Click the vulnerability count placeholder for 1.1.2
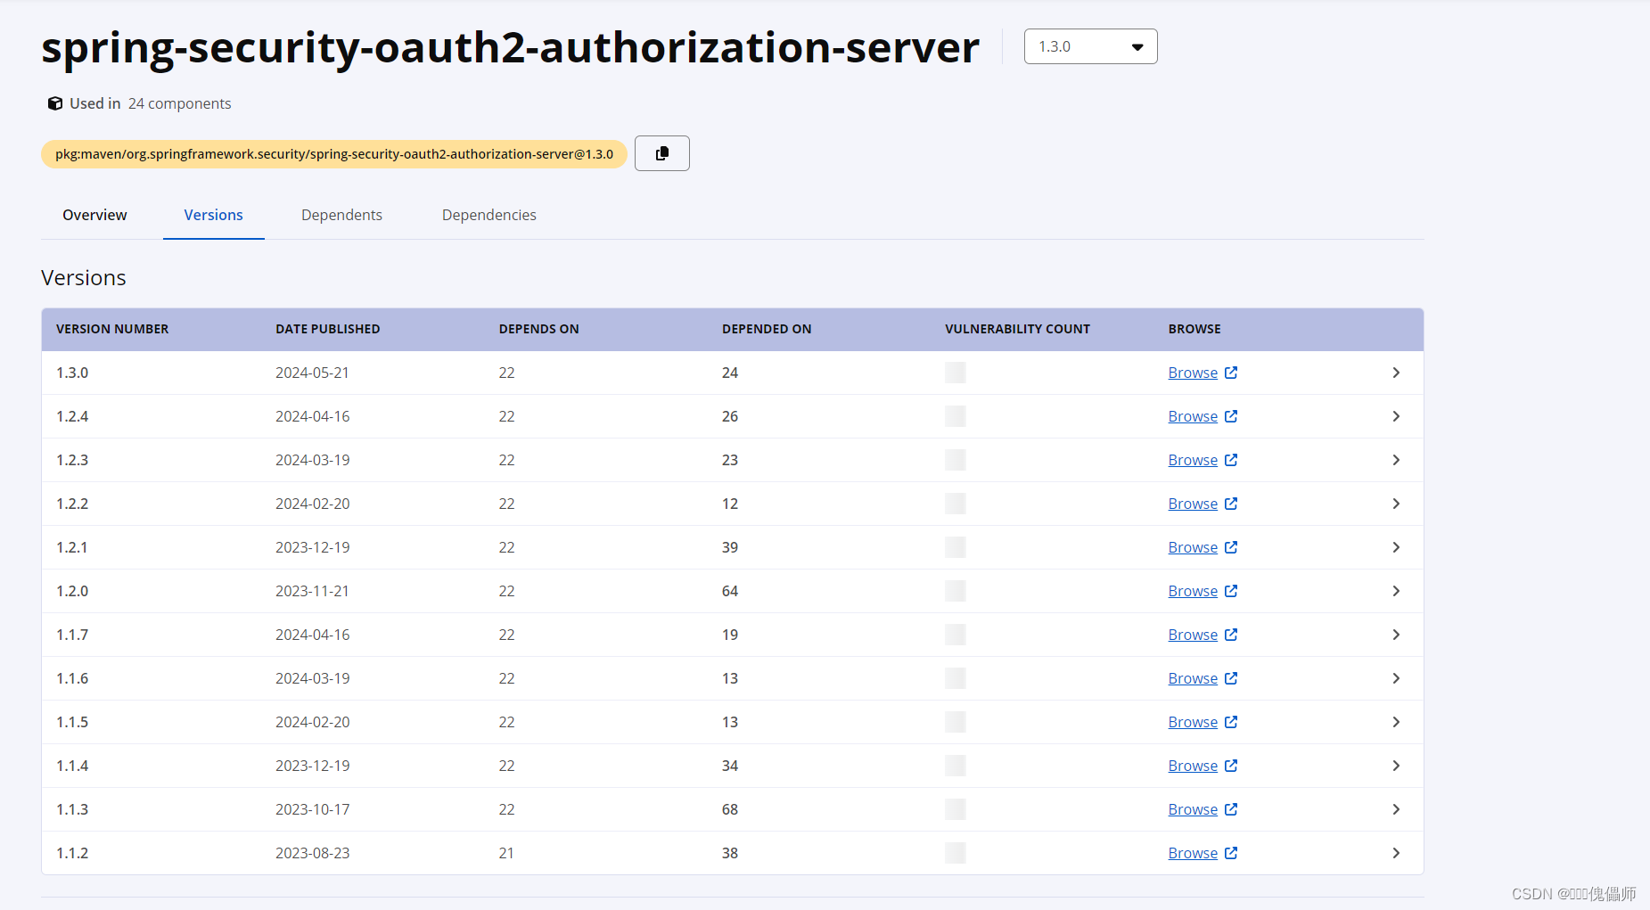Image resolution: width=1650 pixels, height=910 pixels. click(956, 853)
